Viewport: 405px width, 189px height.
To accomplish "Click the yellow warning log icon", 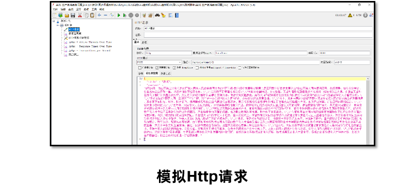I will click(x=350, y=15).
